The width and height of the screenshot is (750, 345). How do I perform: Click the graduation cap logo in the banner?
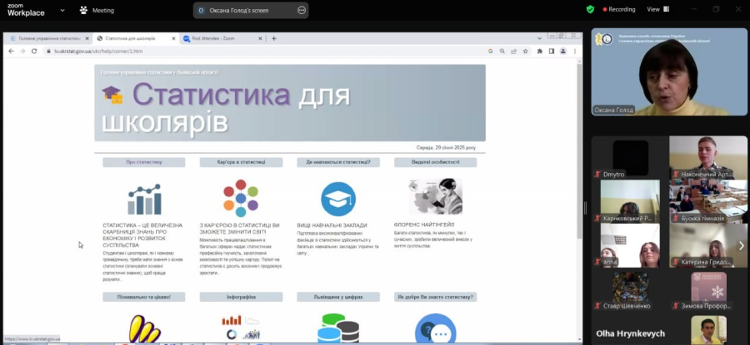[x=112, y=95]
